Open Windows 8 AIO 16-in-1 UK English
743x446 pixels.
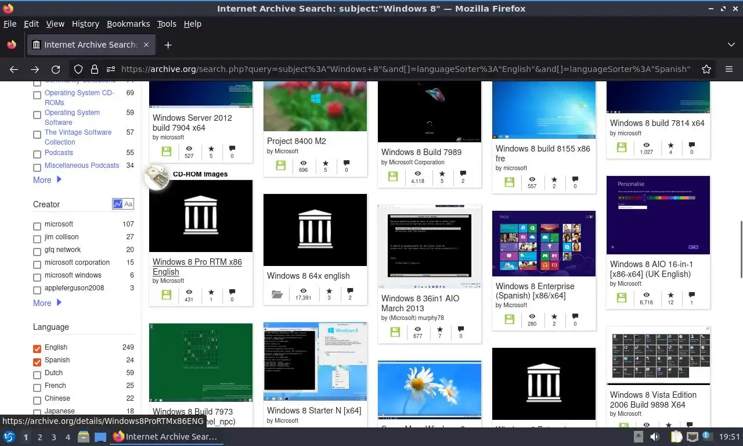[x=651, y=269]
